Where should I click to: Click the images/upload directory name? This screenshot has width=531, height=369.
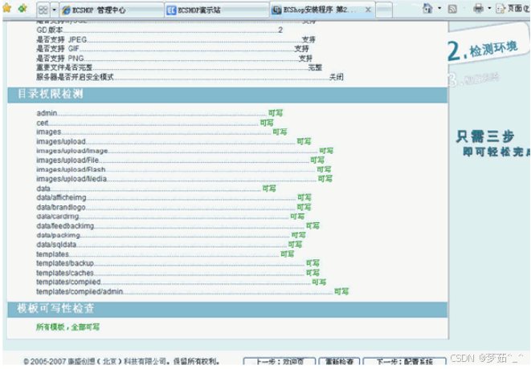61,141
